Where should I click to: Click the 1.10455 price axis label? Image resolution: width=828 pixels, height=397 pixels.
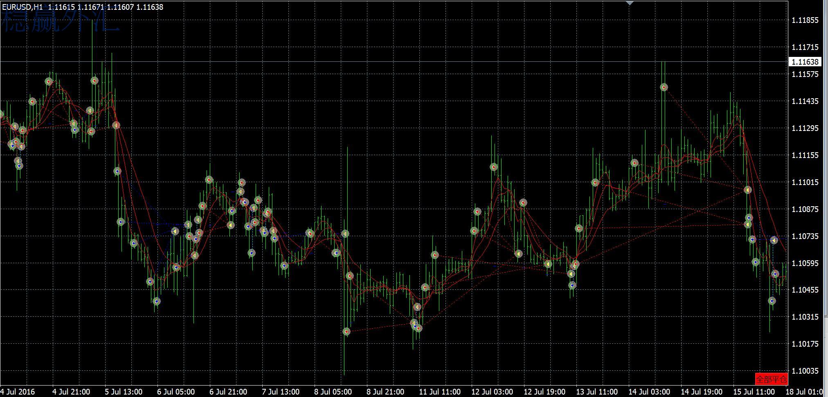tap(805, 290)
